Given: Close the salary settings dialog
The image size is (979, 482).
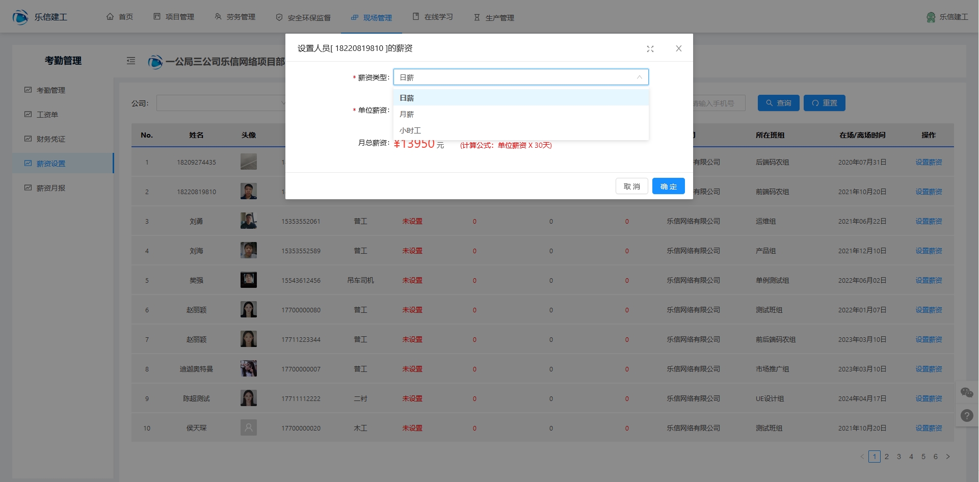Looking at the screenshot, I should (678, 49).
